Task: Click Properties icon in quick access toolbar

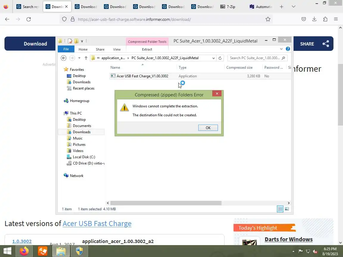Action: (x=70, y=41)
